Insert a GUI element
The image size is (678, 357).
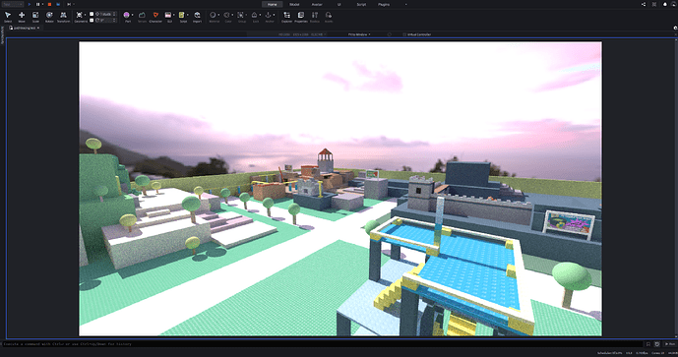[x=168, y=17]
